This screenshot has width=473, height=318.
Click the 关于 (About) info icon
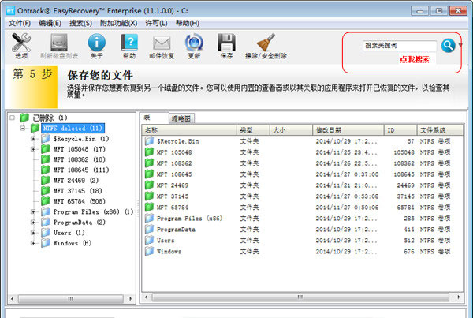point(96,47)
